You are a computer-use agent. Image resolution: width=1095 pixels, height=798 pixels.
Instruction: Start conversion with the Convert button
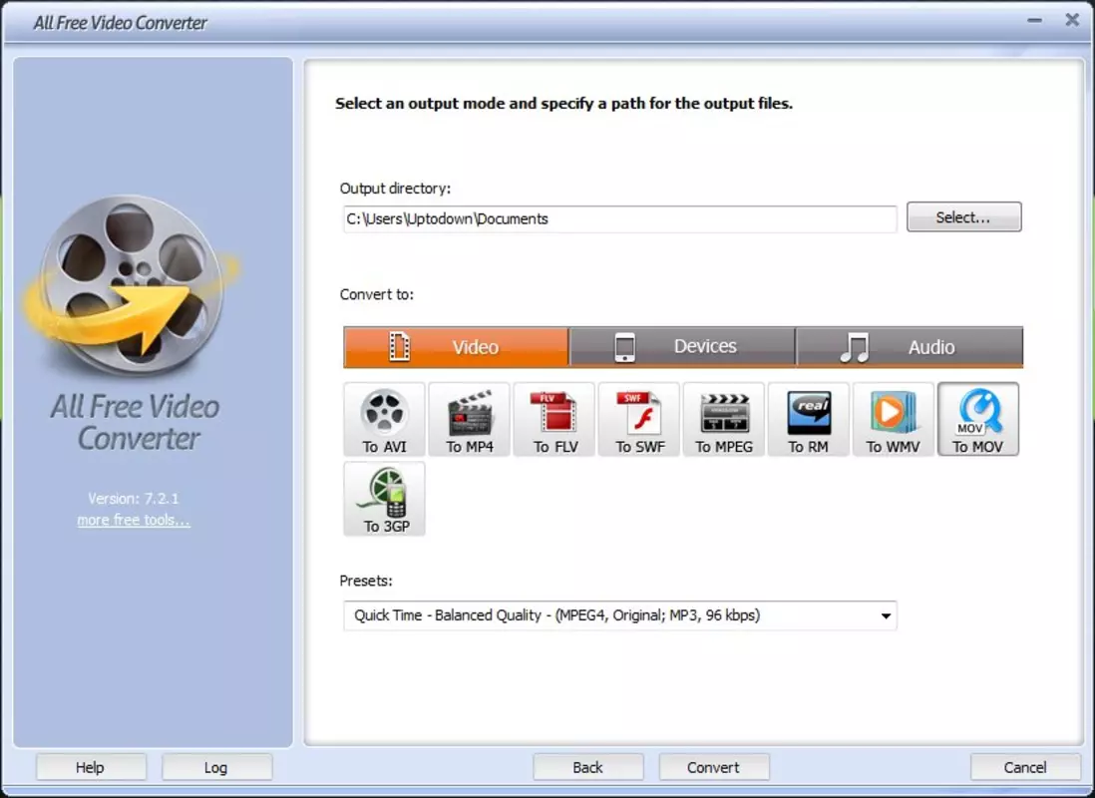714,767
